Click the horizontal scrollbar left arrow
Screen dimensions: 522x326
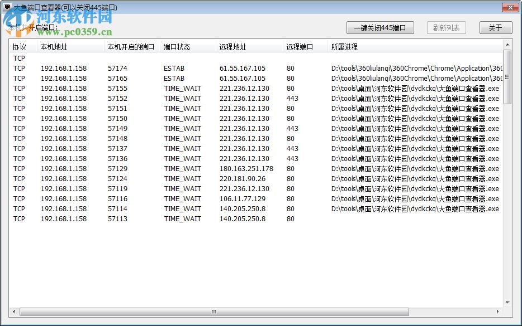[14, 312]
